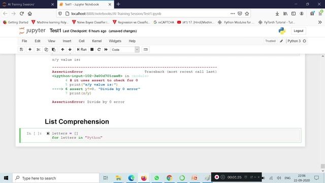325x183 pixels.
Task: Open the page actions three-dots menu
Action: point(233,14)
